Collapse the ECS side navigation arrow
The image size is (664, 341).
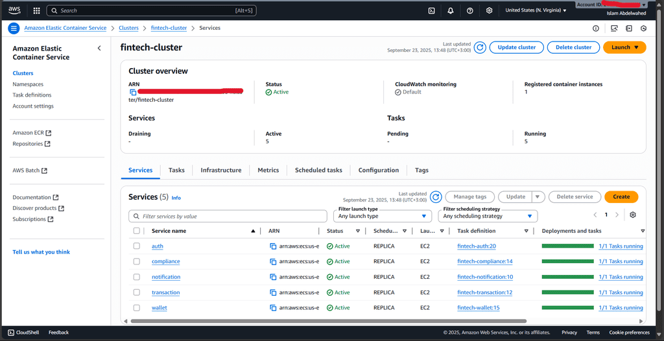(x=99, y=48)
